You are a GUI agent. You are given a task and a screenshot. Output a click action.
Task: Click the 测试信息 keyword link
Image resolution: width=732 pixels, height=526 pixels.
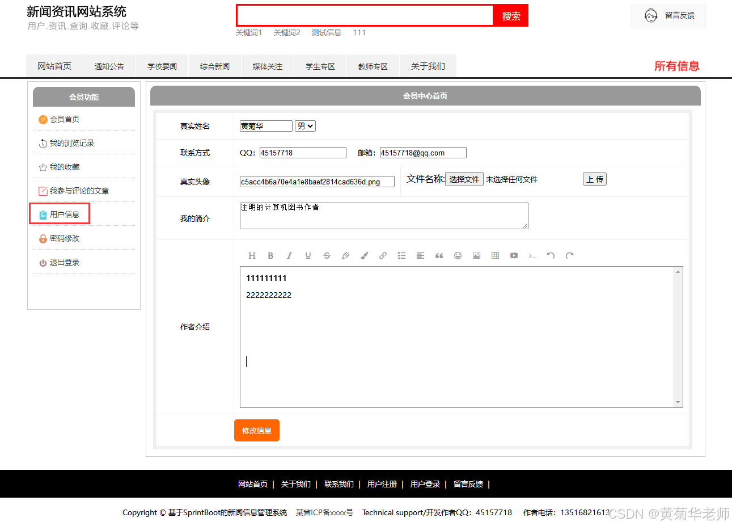(x=327, y=32)
